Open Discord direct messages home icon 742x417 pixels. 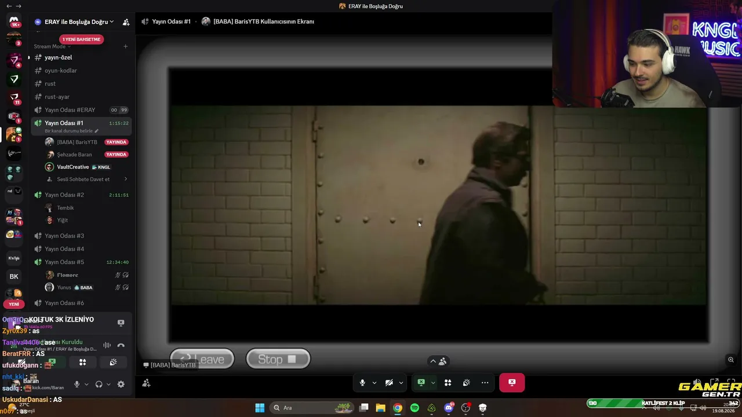click(x=14, y=21)
